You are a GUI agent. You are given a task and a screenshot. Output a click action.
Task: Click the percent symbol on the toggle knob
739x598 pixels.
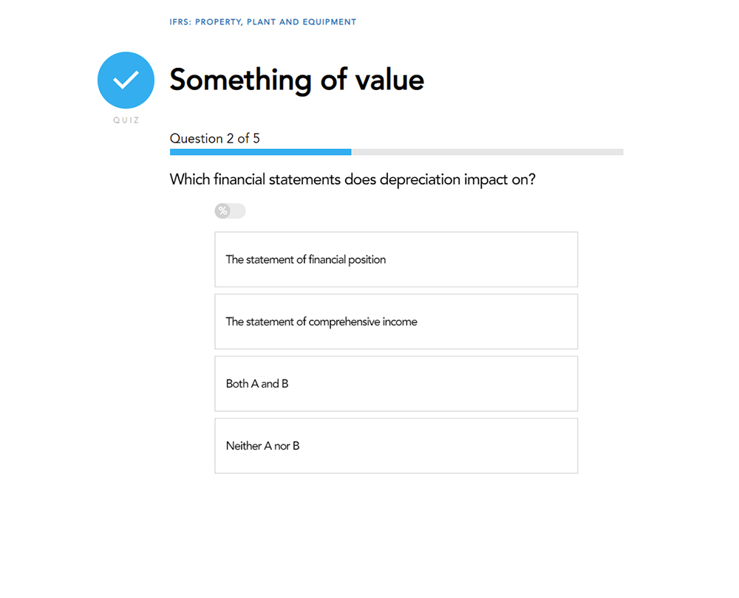tap(222, 211)
